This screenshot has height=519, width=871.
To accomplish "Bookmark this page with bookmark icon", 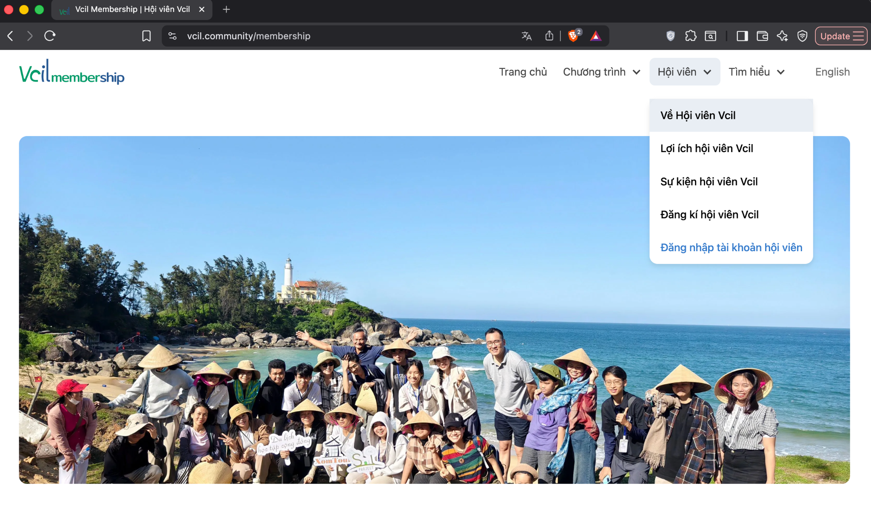I will click(x=146, y=36).
